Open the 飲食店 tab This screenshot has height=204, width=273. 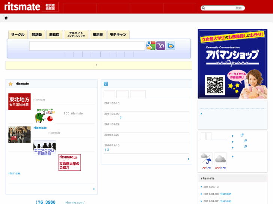[54, 34]
